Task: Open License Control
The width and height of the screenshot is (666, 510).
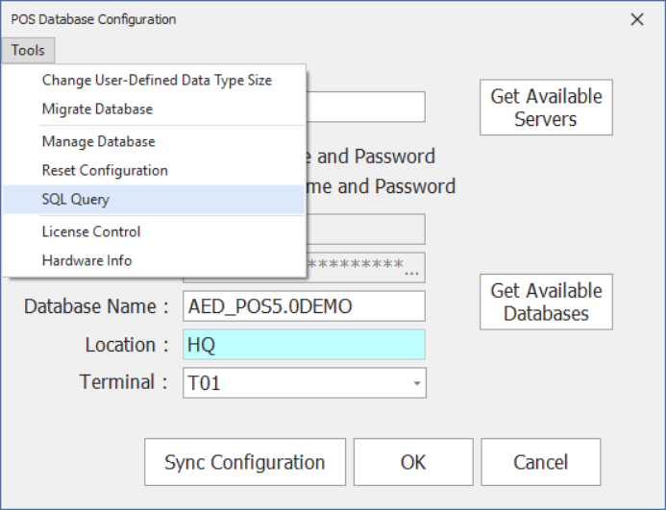Action: pos(91,231)
